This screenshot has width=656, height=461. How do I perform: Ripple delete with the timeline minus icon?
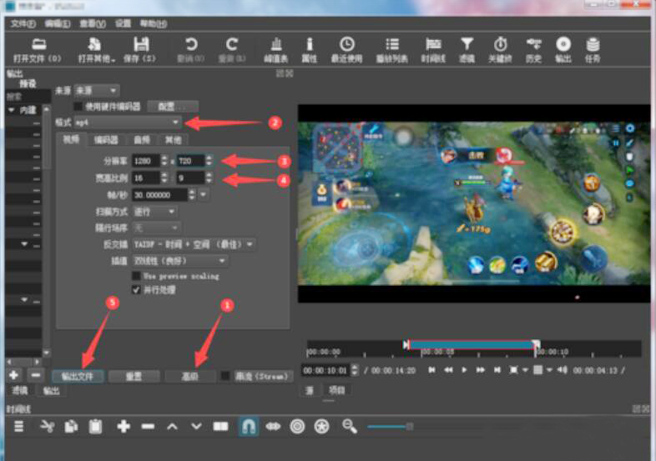[148, 427]
